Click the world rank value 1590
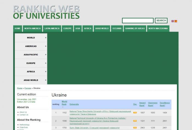This screenshot has width=192, height=130. (64, 121)
